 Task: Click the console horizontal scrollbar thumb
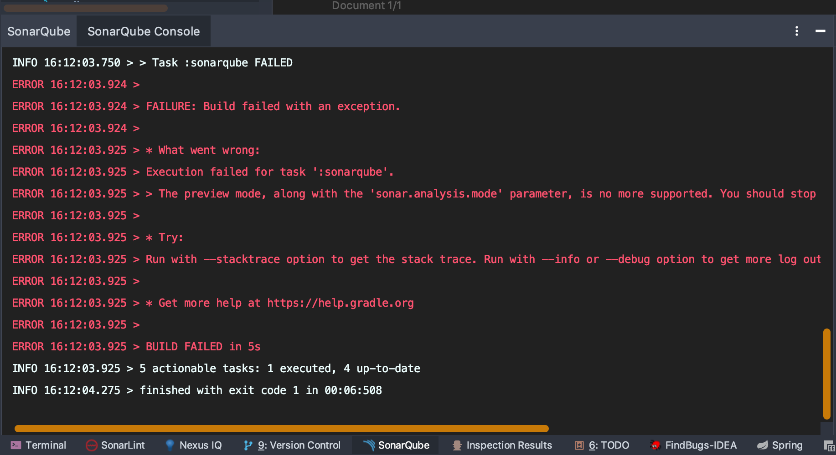pos(281,429)
